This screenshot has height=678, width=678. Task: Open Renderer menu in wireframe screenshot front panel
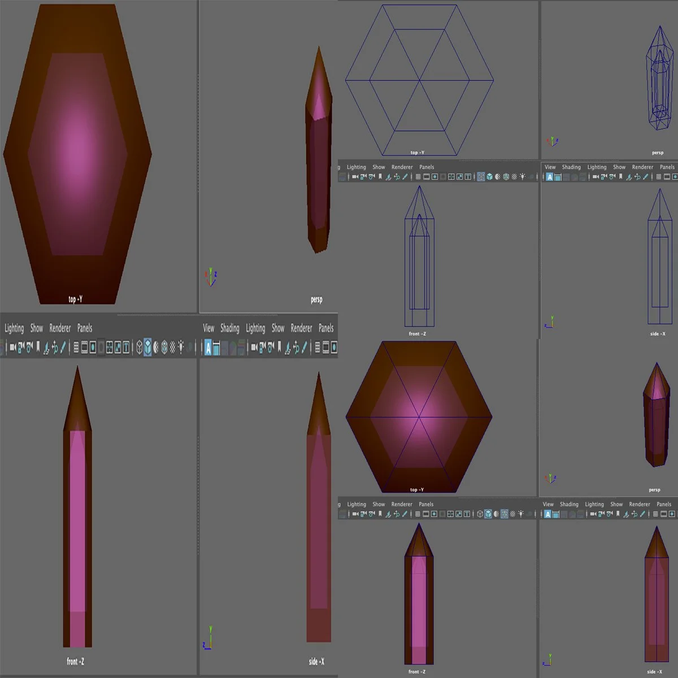tap(402, 167)
